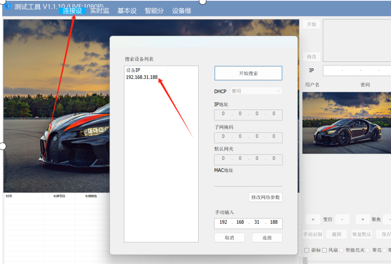Click the 手动识别 button
Image resolution: width=391 pixels, height=264 pixels.
click(x=313, y=234)
